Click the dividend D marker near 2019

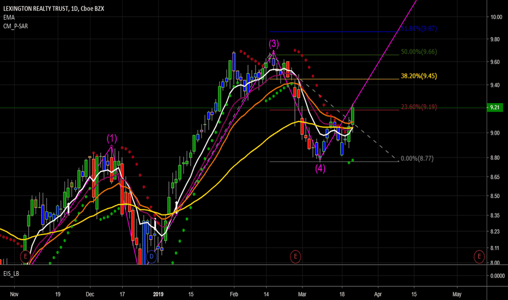point(152,256)
